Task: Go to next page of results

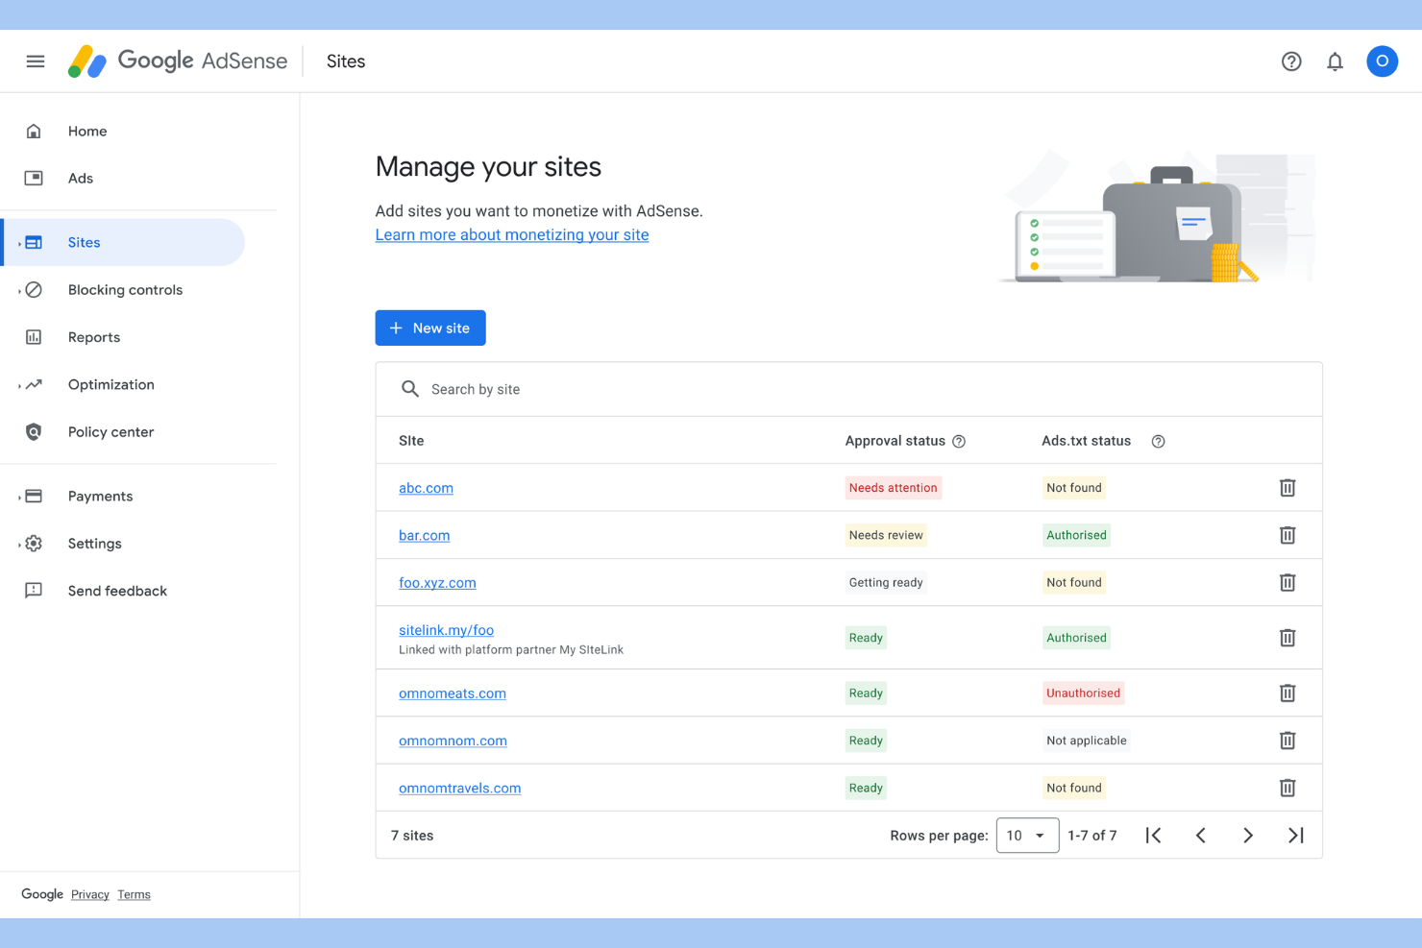Action: 1248,836
